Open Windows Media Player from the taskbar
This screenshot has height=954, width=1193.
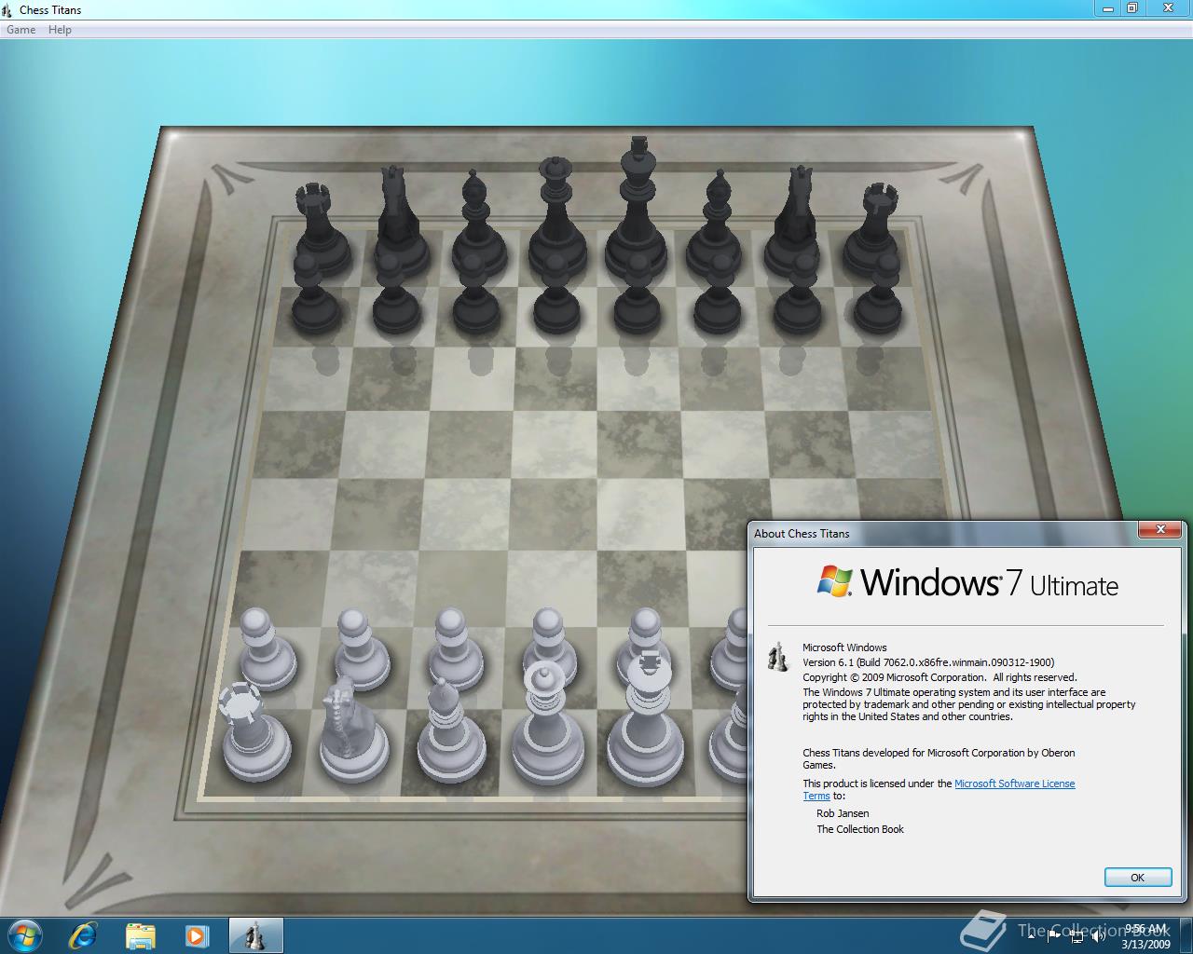point(197,935)
